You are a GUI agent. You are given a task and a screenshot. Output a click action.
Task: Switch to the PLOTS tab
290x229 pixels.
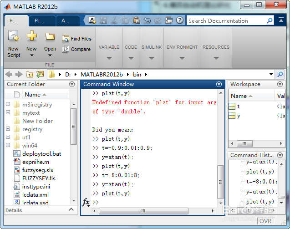pyautogui.click(x=42, y=20)
